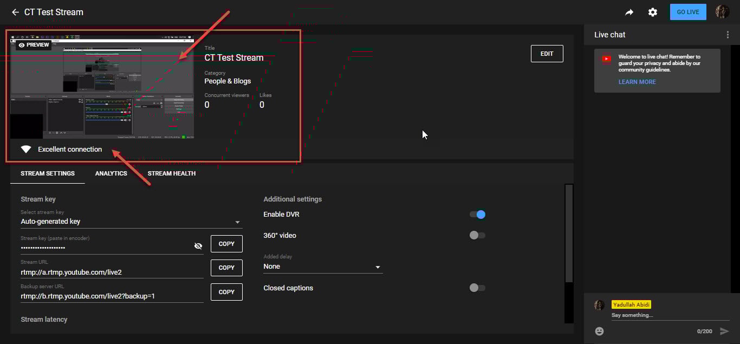Go back using the left arrow
The width and height of the screenshot is (740, 344).
15,12
